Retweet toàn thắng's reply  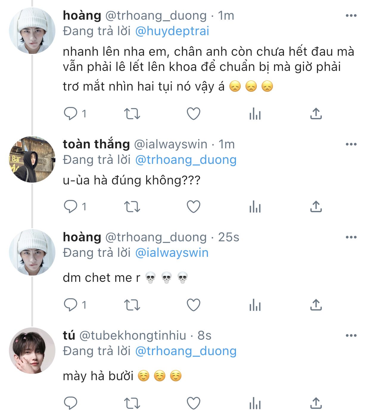132,206
